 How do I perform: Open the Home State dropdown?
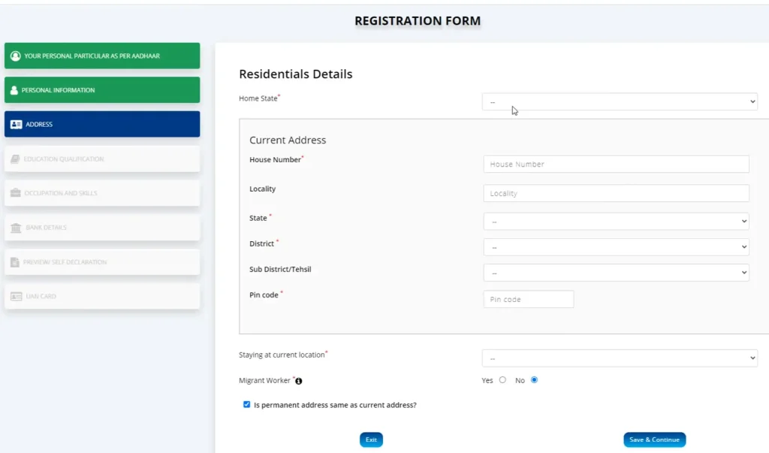click(620, 101)
